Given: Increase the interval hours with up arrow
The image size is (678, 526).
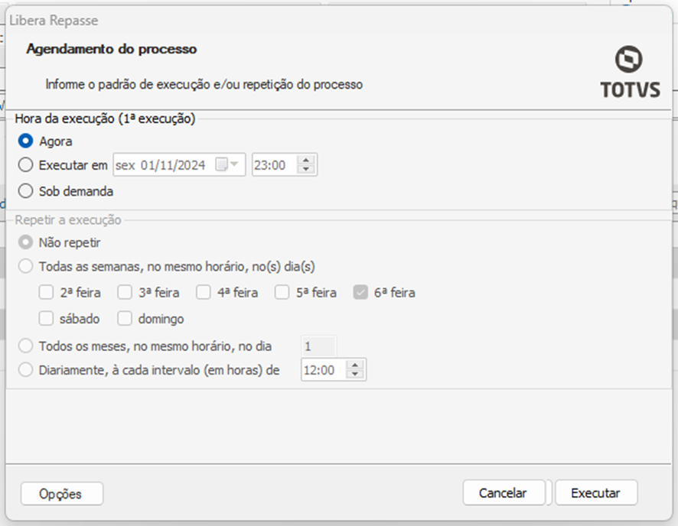Looking at the screenshot, I should click(x=355, y=365).
